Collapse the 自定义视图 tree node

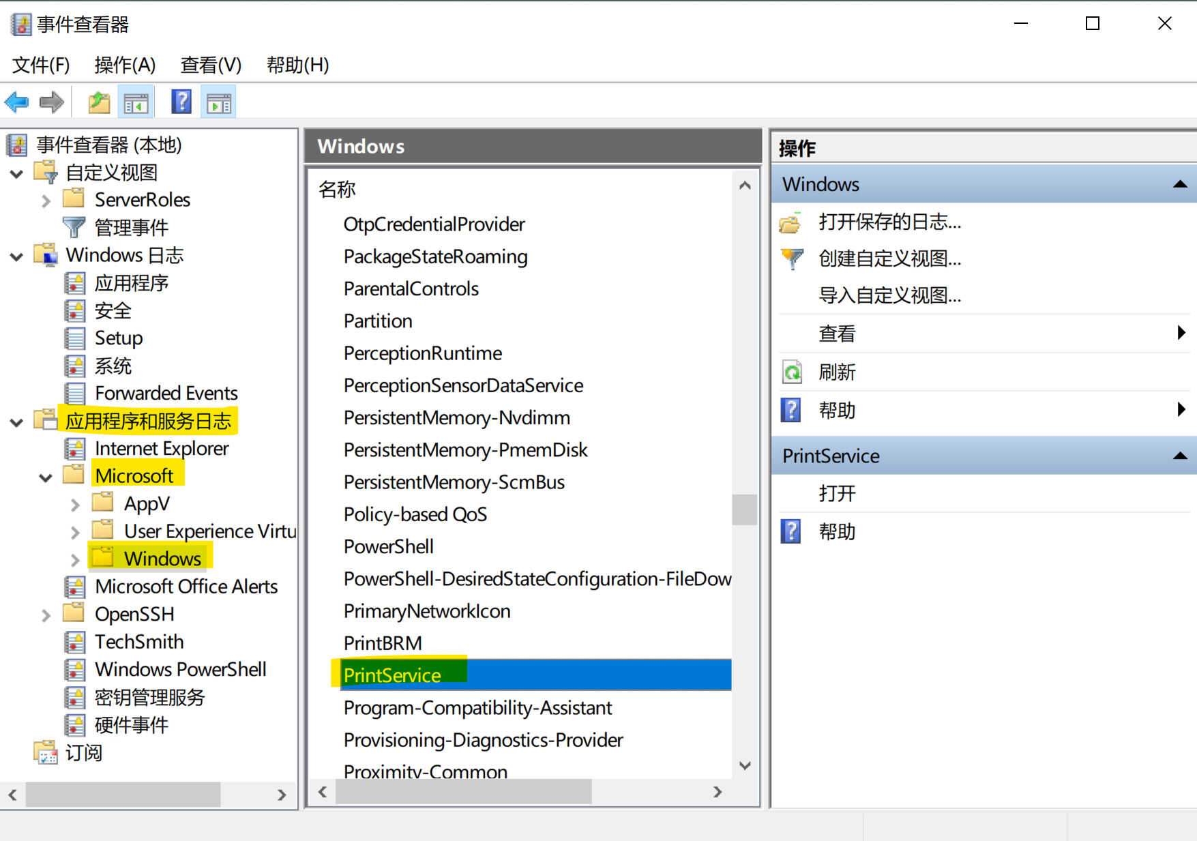point(17,174)
